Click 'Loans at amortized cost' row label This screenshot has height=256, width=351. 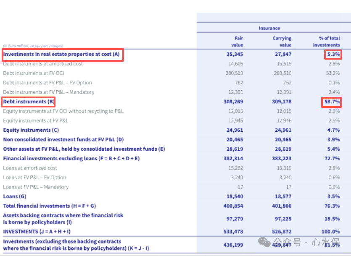point(30,168)
